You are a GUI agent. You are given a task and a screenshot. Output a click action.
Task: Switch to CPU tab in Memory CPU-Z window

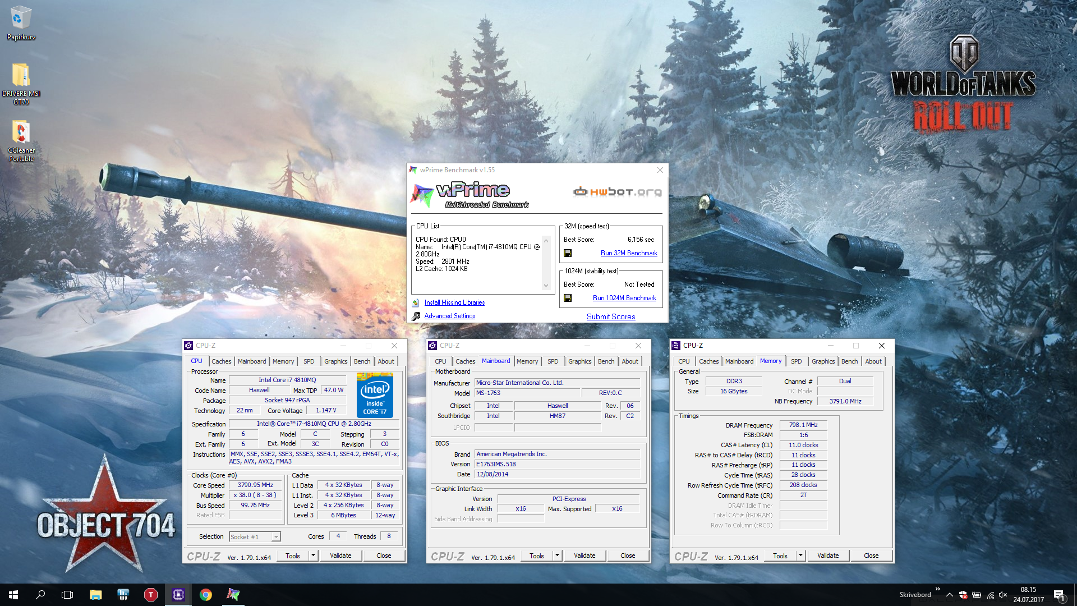(684, 361)
